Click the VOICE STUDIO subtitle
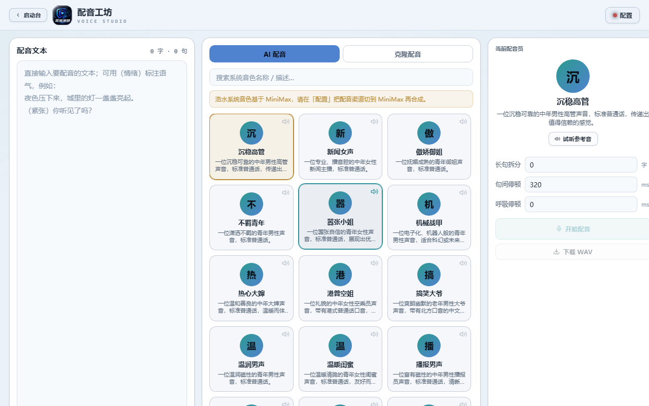Image resolution: width=649 pixels, height=406 pixels. [x=102, y=21]
